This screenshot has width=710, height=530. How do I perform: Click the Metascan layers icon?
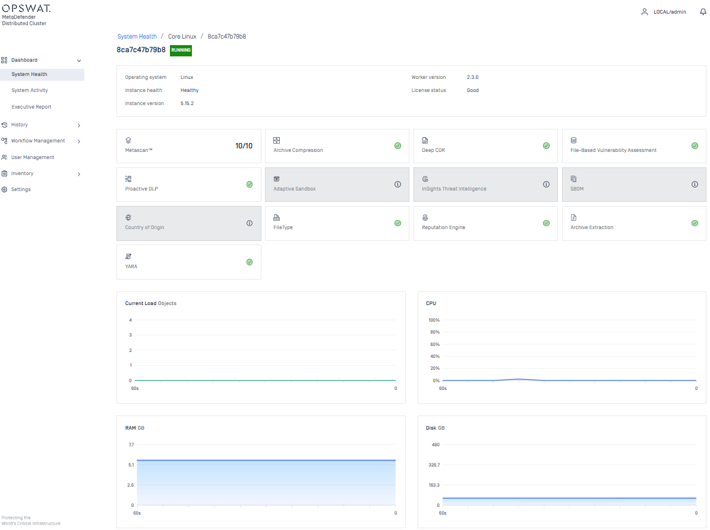128,141
